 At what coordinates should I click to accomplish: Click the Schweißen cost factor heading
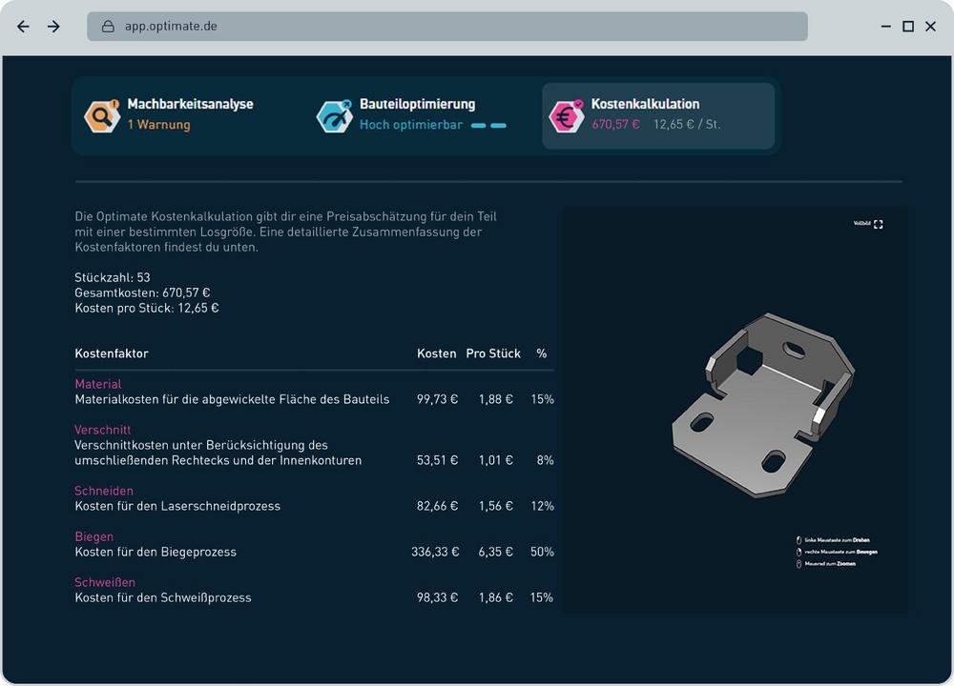pyautogui.click(x=105, y=582)
